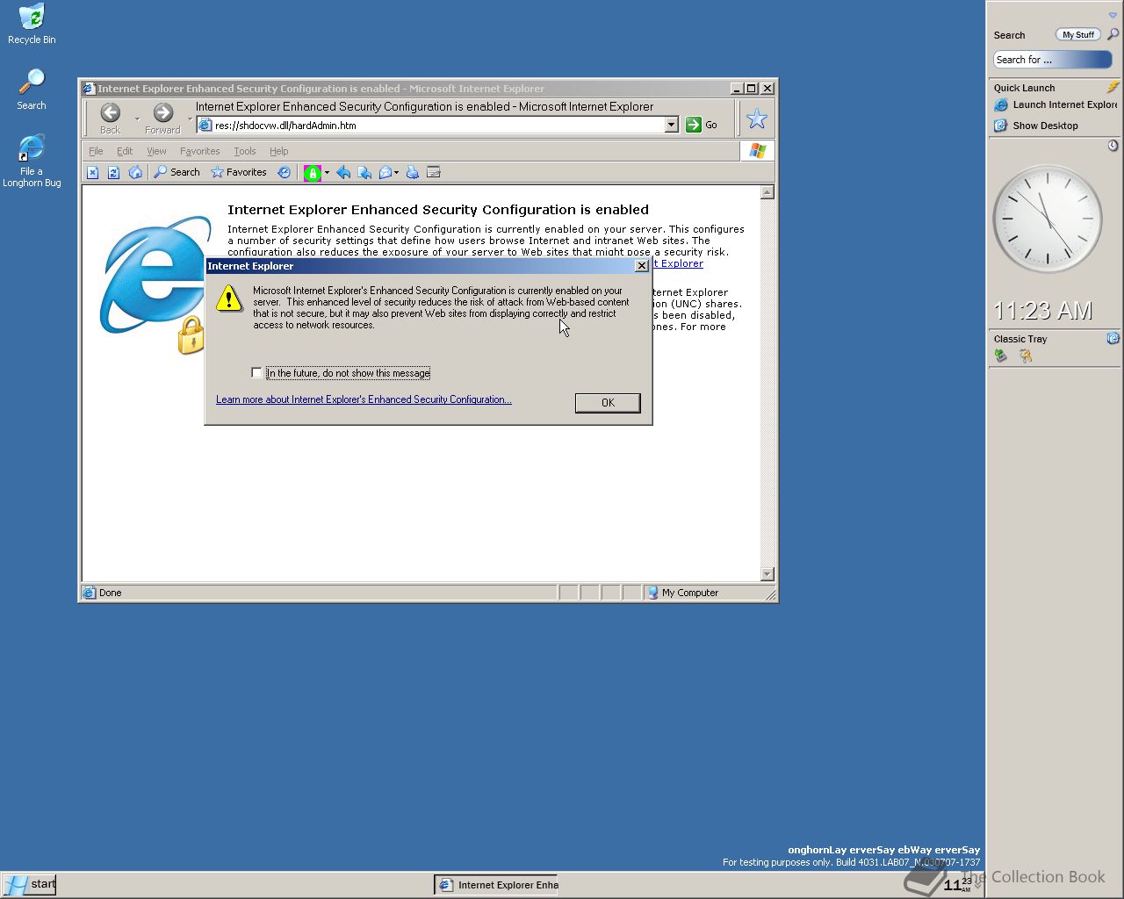Click the Print icon in IE toolbar
The width and height of the screenshot is (1124, 899).
[412, 173]
